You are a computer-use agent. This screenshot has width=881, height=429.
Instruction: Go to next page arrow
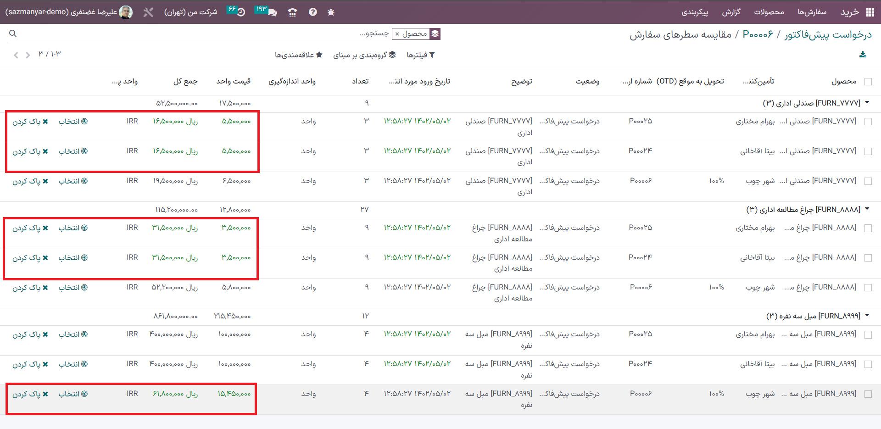click(x=28, y=55)
